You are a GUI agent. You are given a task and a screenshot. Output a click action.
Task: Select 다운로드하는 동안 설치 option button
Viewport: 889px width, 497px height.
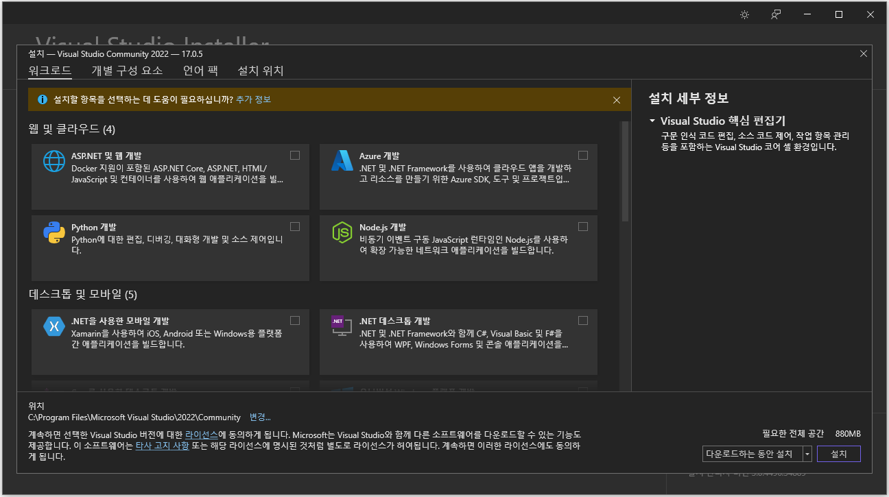coord(752,454)
